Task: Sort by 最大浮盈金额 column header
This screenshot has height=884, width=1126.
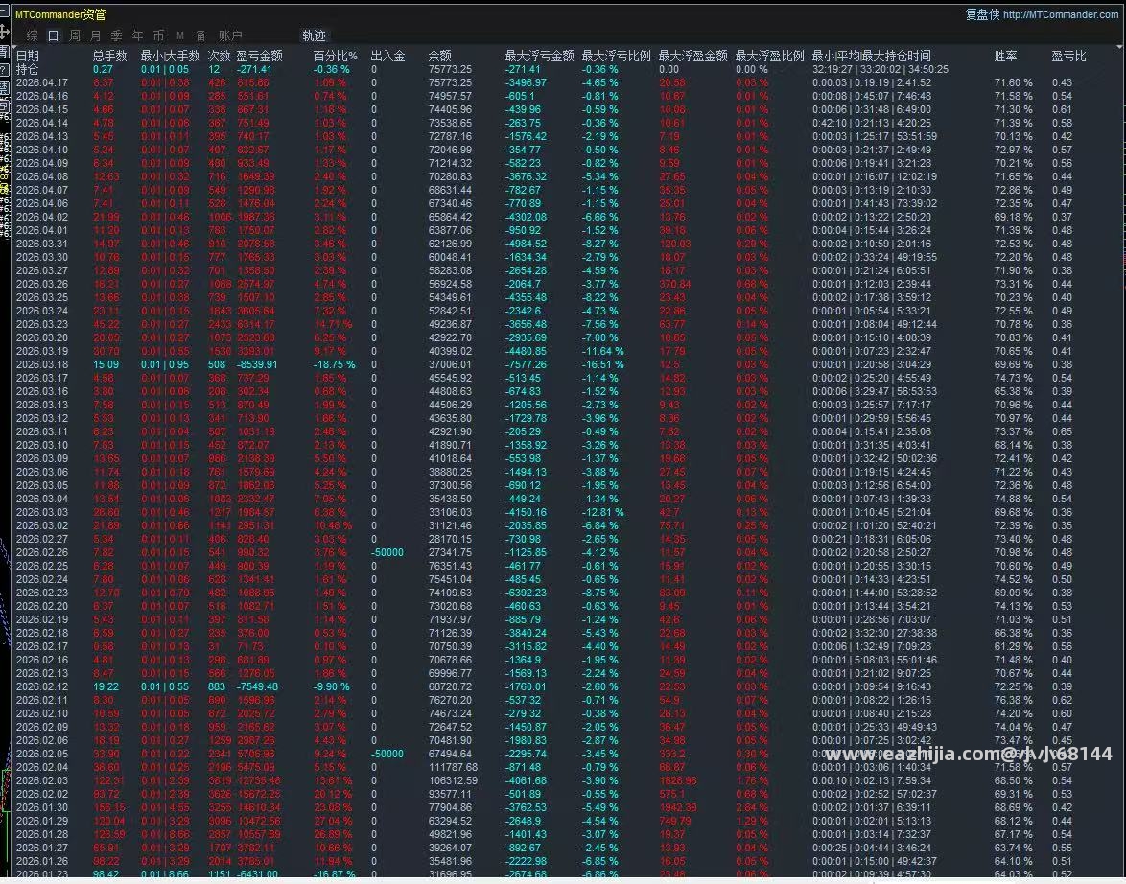Action: (x=693, y=56)
